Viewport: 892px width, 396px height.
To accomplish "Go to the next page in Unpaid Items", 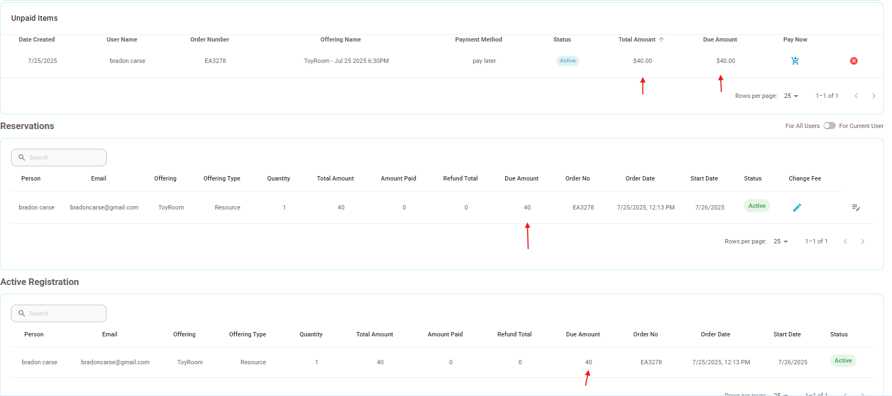I will click(873, 96).
